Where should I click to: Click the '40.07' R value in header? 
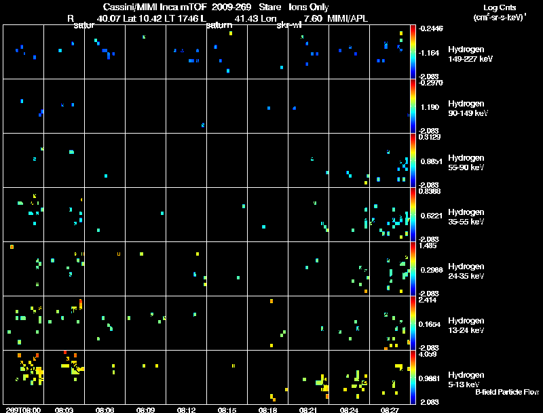pyautogui.click(x=108, y=18)
